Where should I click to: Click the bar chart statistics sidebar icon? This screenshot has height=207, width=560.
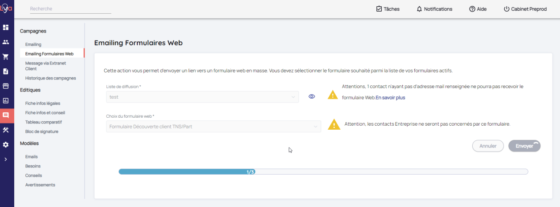coord(6,101)
